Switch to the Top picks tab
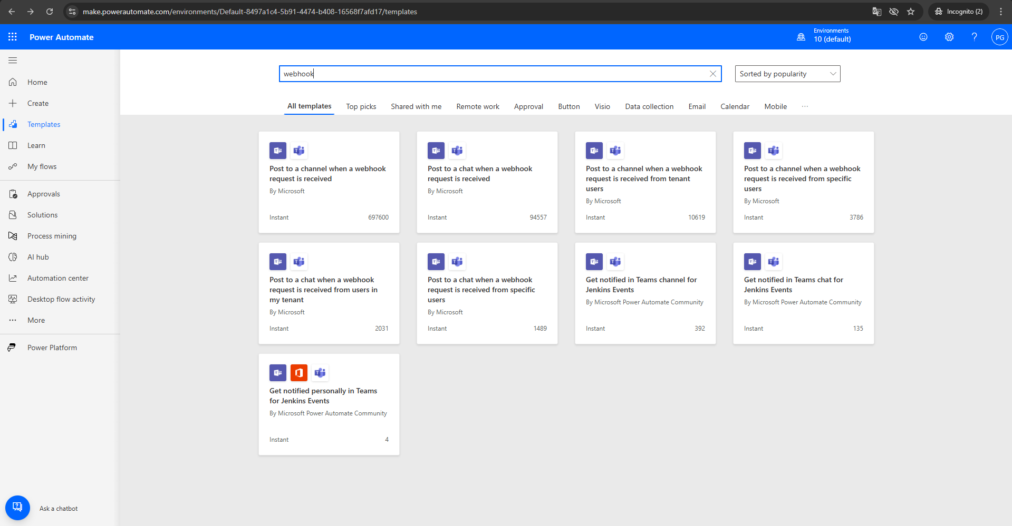Viewport: 1012px width, 526px height. click(361, 106)
